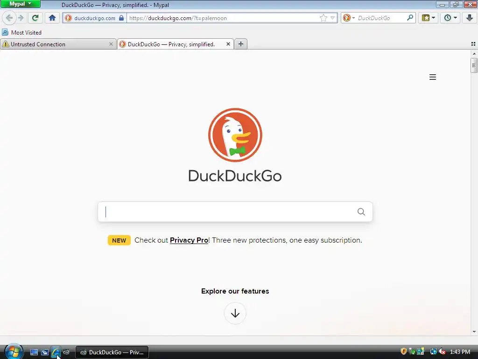
Task: Click the muted volume tray icon
Action: point(443,352)
